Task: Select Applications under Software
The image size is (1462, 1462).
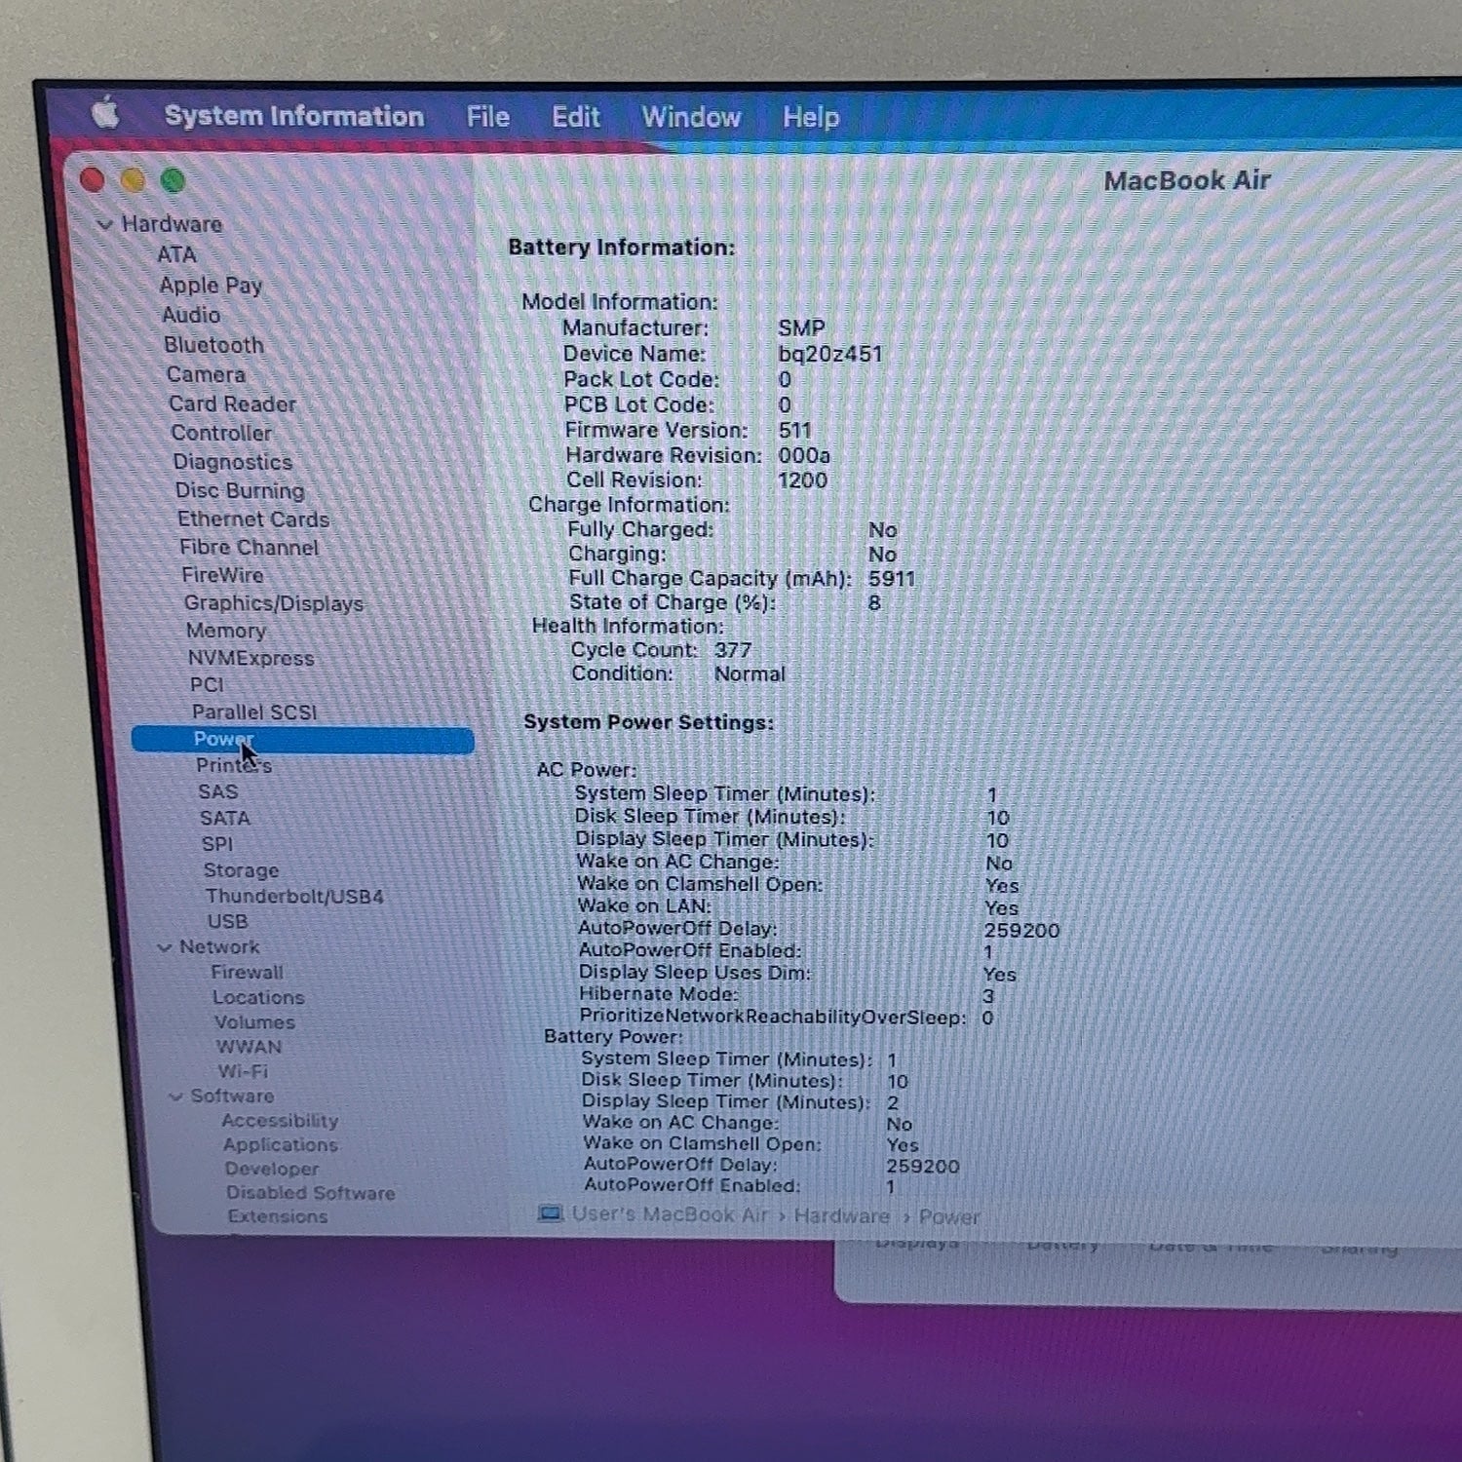Action: click(x=280, y=1144)
